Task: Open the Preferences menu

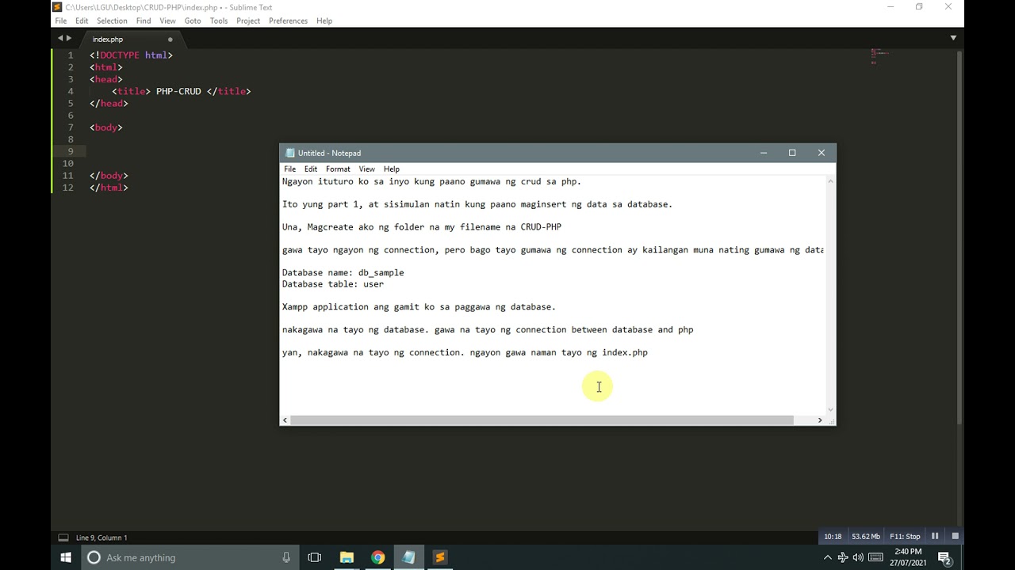Action: pos(288,21)
